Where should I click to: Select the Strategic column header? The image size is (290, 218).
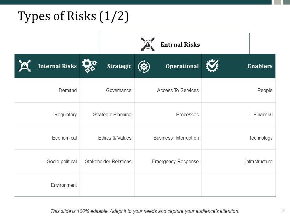(x=119, y=66)
